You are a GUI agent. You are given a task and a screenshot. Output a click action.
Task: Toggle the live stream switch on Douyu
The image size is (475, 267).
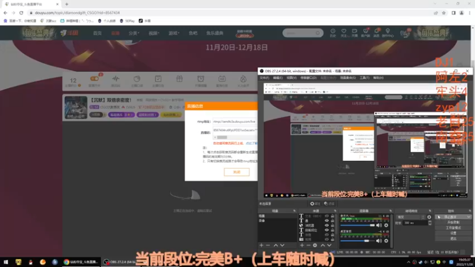tap(94, 79)
